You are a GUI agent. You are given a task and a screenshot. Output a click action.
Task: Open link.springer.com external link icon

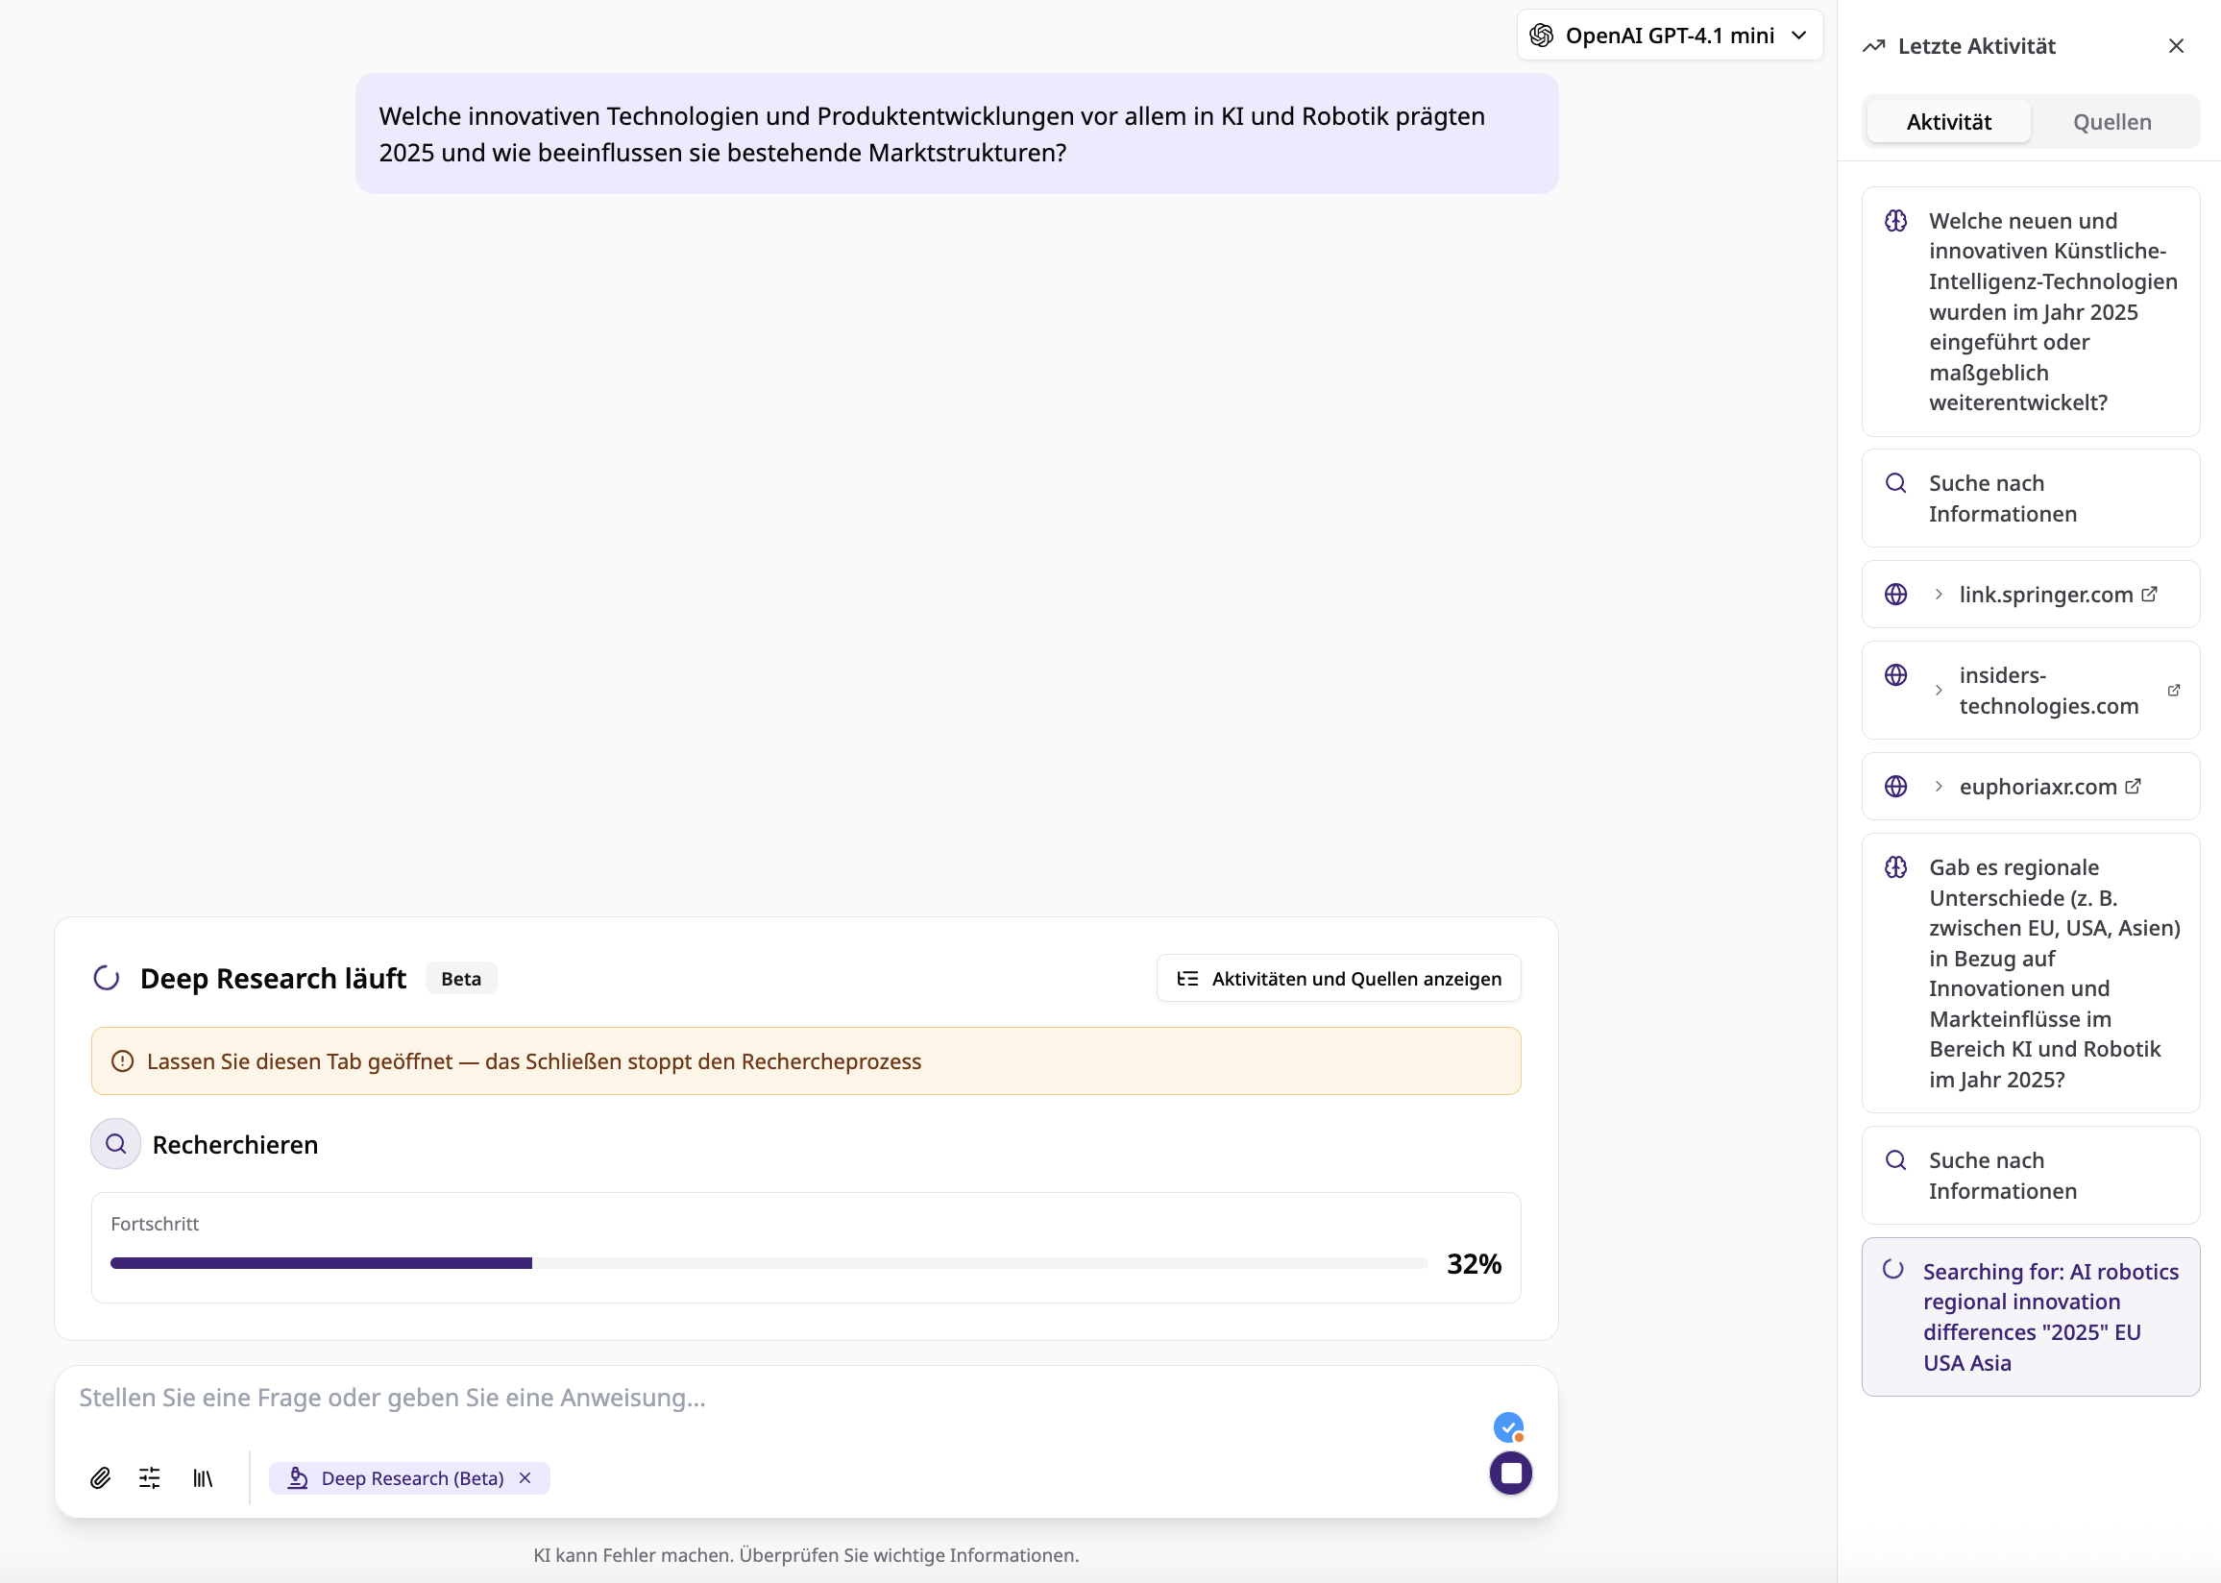[x=2150, y=594]
